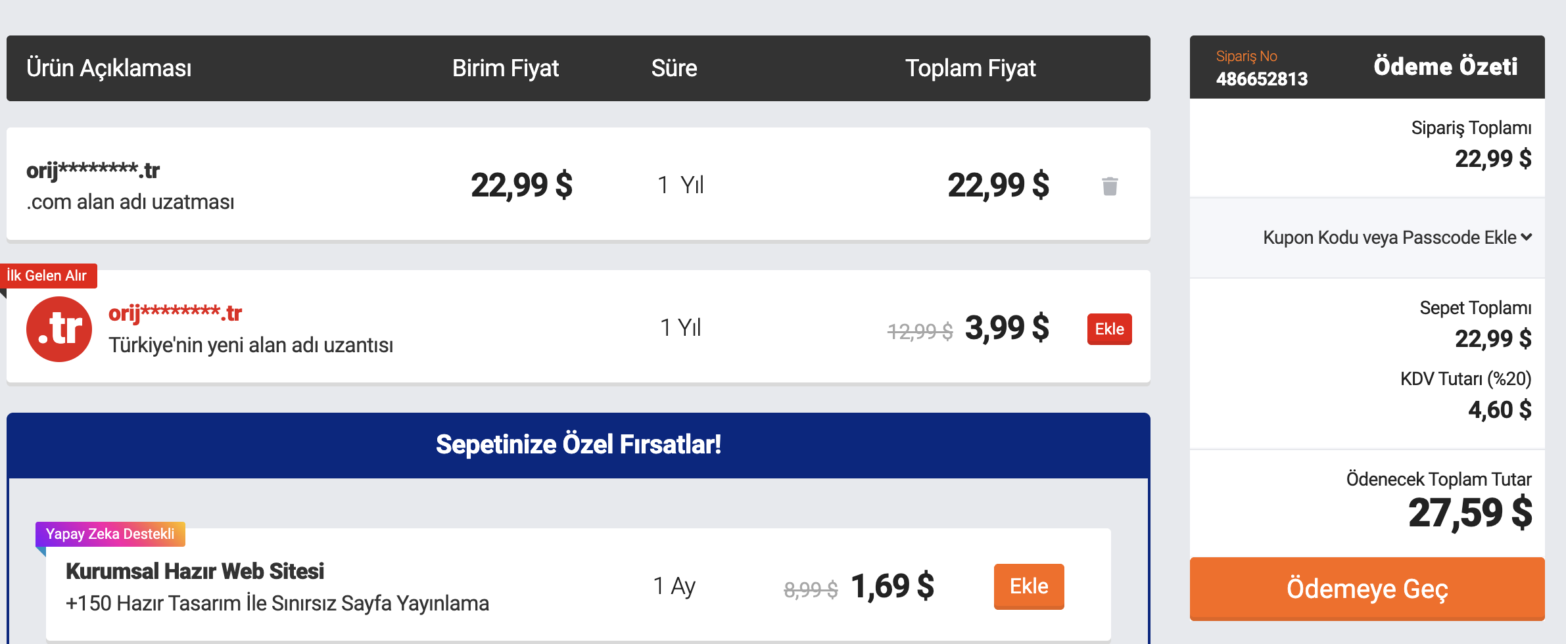Viewport: 1566px width, 644px height.
Task: Click the İlk Gelen Alır badge
Action: 48,275
